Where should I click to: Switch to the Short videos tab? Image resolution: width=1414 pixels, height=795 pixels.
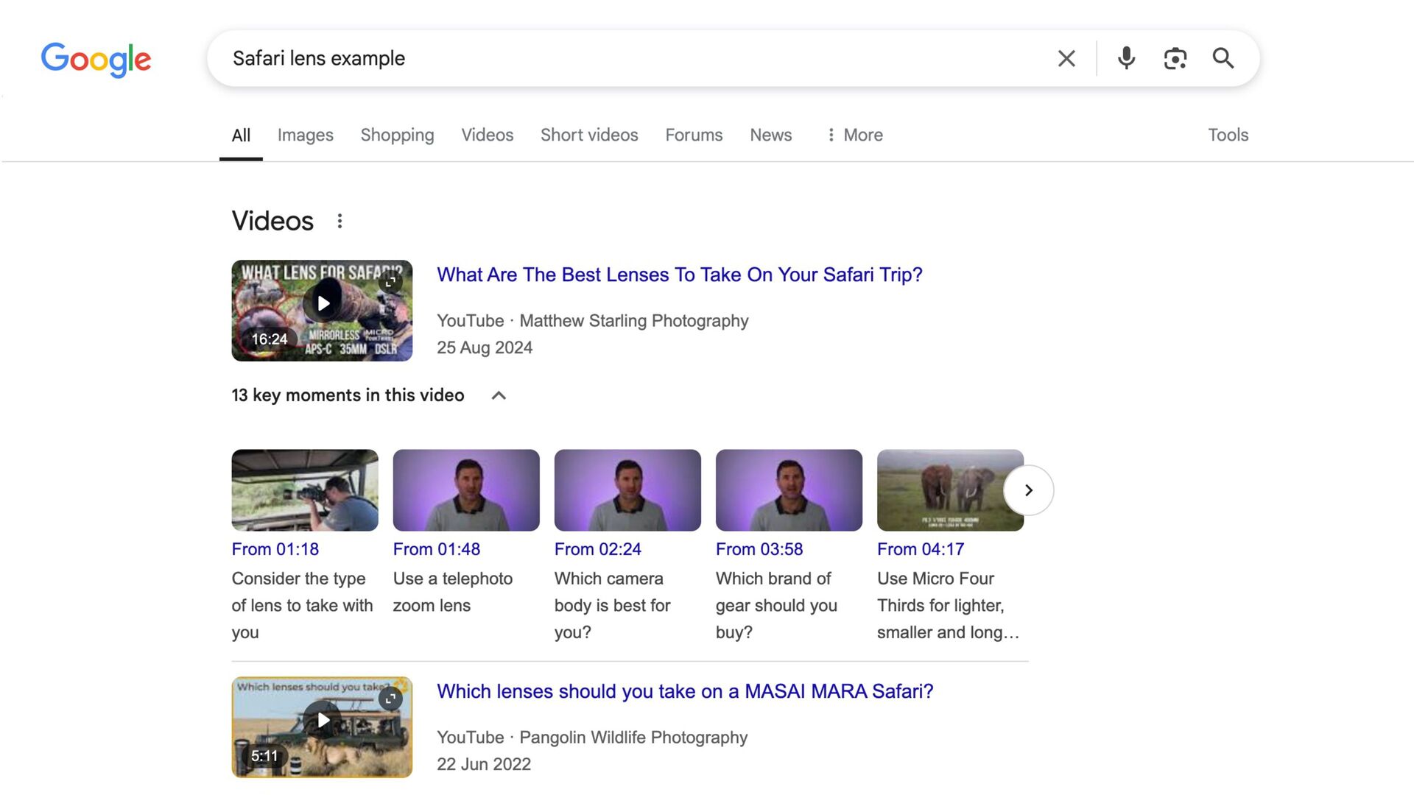click(x=588, y=135)
